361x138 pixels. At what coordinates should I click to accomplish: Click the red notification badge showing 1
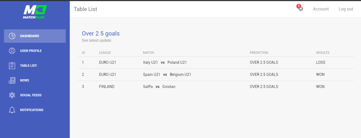(x=298, y=6)
